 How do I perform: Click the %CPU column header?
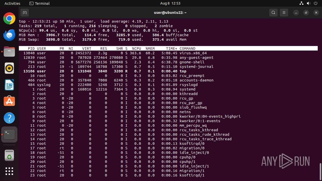coord(136,49)
